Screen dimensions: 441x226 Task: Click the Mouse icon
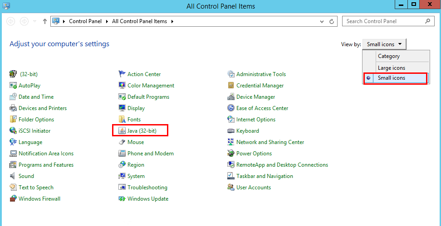pos(122,142)
